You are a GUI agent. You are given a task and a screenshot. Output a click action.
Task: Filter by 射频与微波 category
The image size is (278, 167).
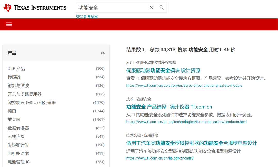[18, 86]
